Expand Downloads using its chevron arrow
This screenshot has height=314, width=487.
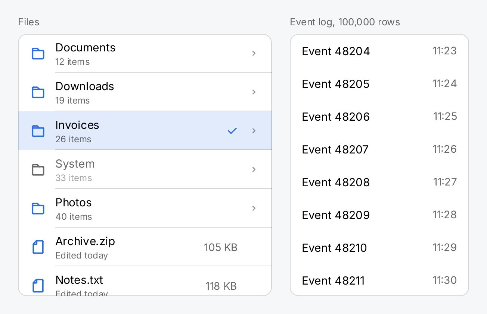[x=254, y=92]
